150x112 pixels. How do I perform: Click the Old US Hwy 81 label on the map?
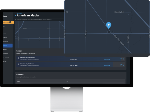[x=119, y=40]
